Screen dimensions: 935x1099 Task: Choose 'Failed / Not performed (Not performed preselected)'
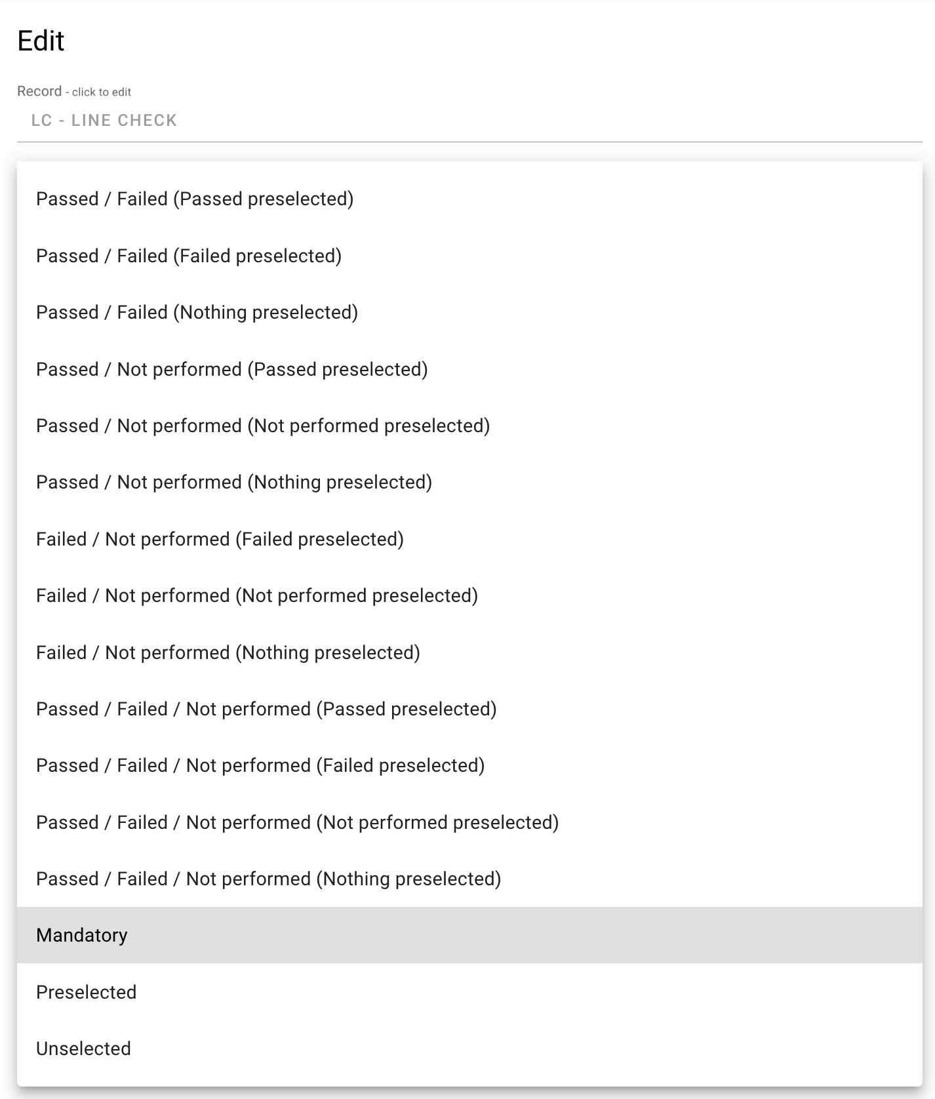pyautogui.click(x=257, y=596)
